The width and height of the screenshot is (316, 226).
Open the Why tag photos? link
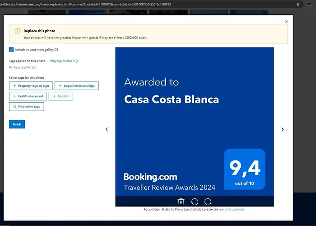pos(62,61)
